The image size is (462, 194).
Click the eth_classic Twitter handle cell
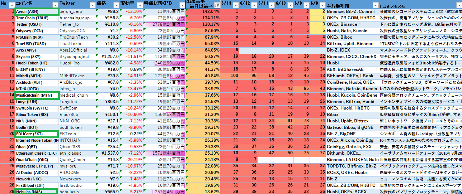click(77, 153)
